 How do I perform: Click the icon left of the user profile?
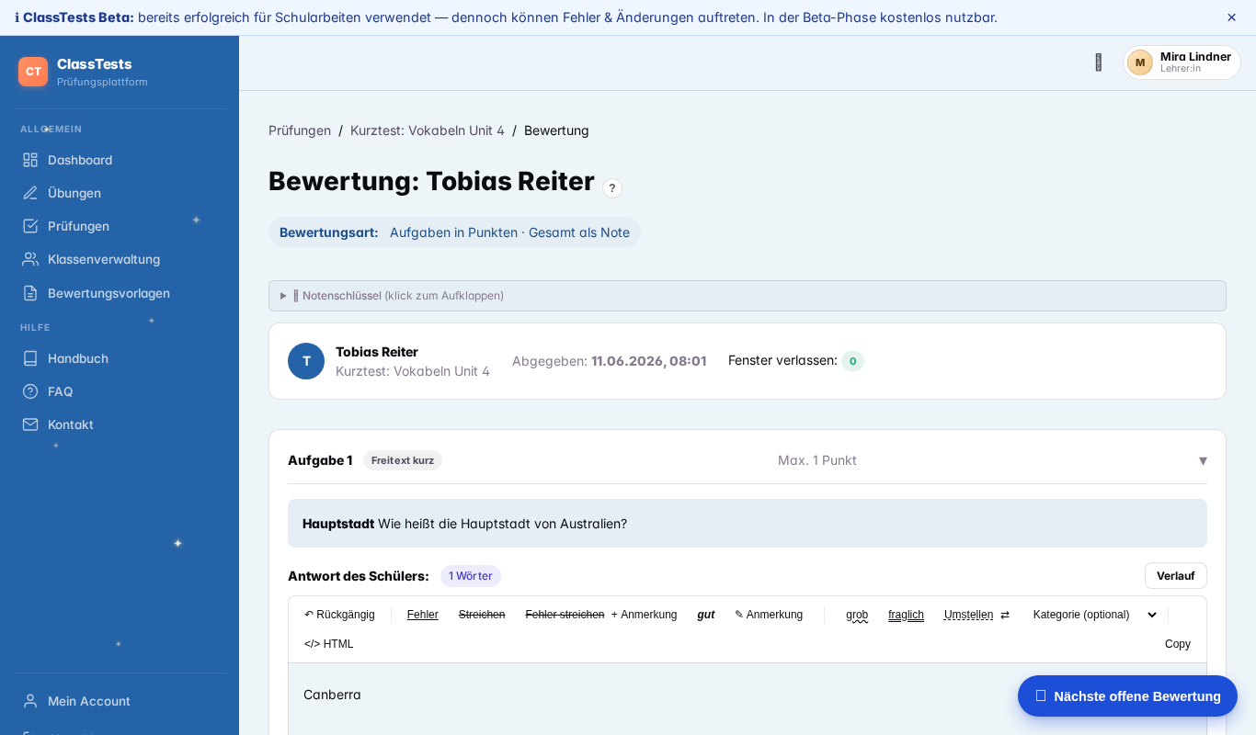click(1098, 62)
